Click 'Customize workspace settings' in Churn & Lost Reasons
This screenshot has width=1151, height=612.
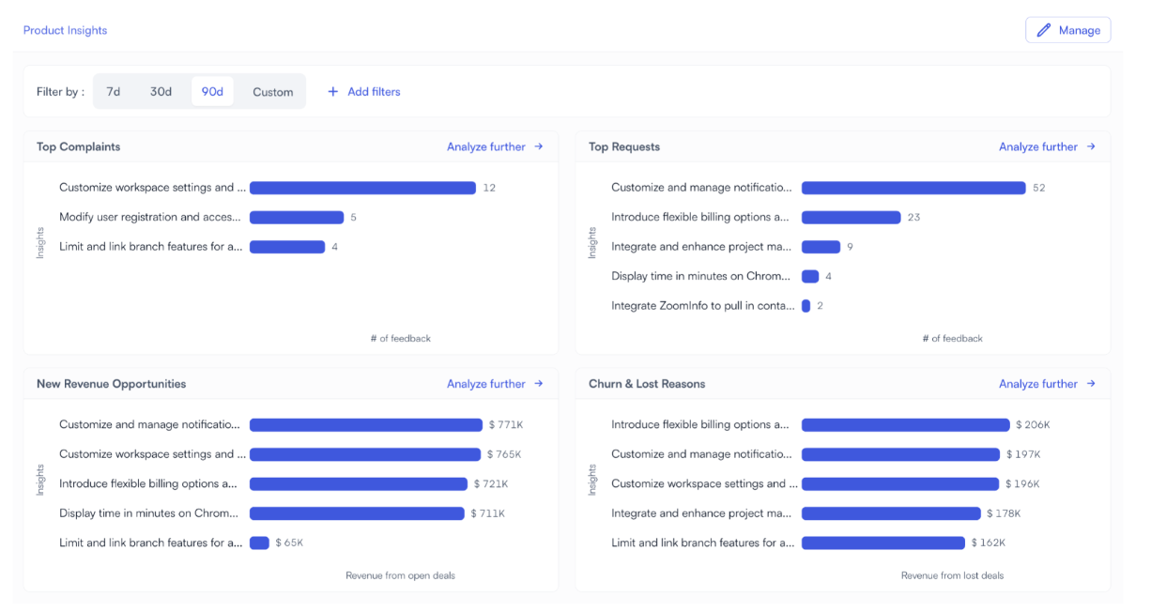point(705,484)
